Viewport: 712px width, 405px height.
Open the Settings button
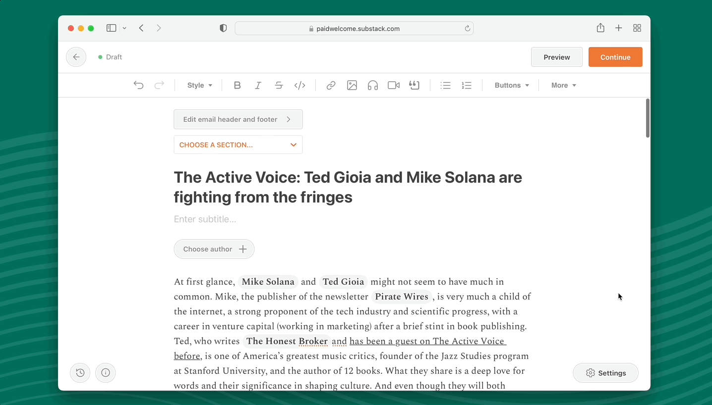pyautogui.click(x=605, y=373)
